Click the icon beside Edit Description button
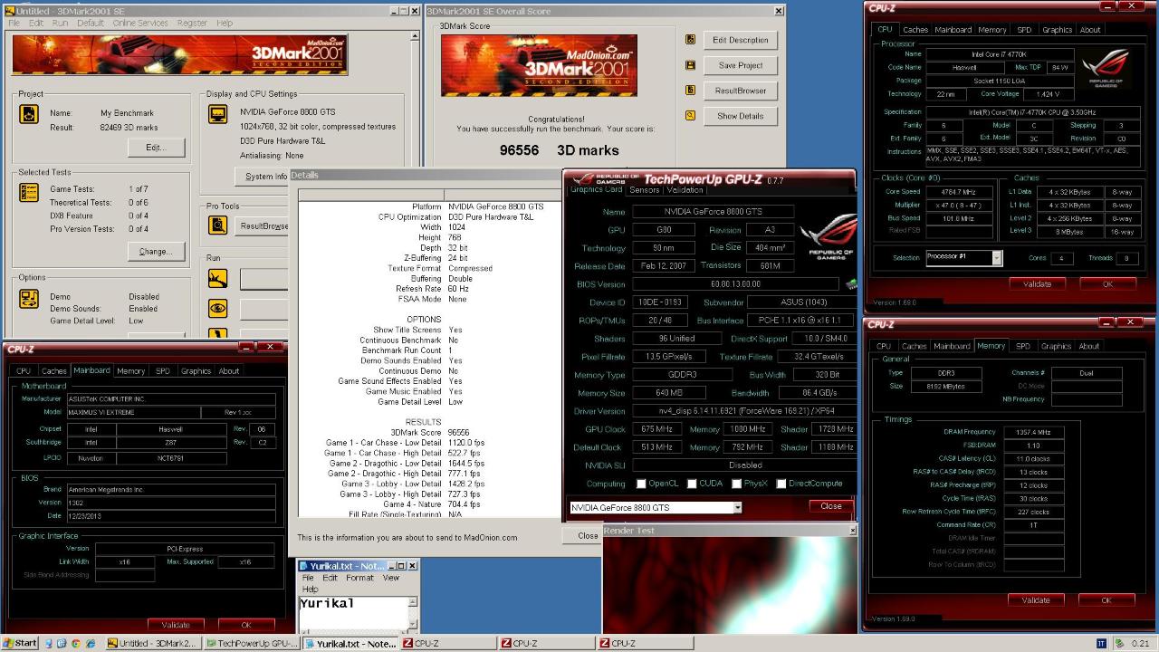Viewport: 1159px width, 652px height. click(x=691, y=40)
